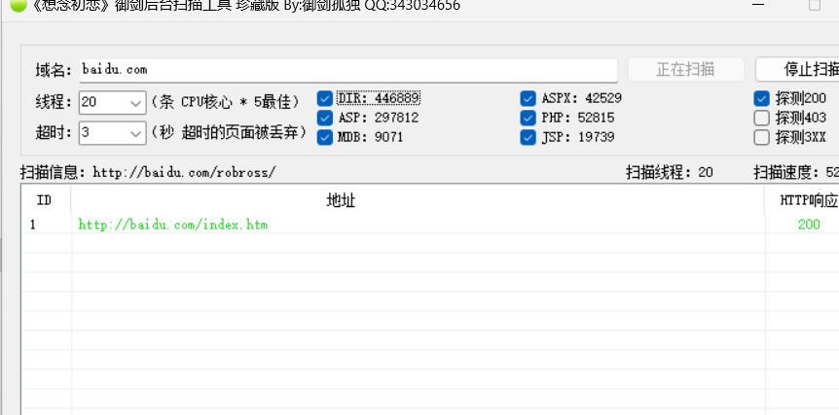Click the disabled 正在扫描 button

click(686, 69)
